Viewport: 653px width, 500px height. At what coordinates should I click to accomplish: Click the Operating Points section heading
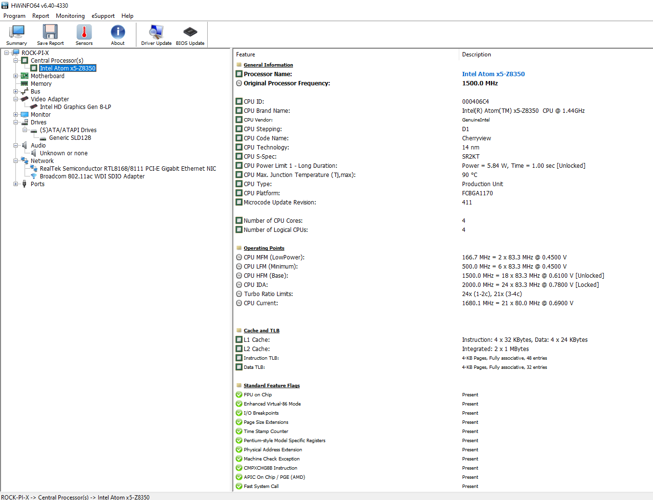tap(264, 248)
